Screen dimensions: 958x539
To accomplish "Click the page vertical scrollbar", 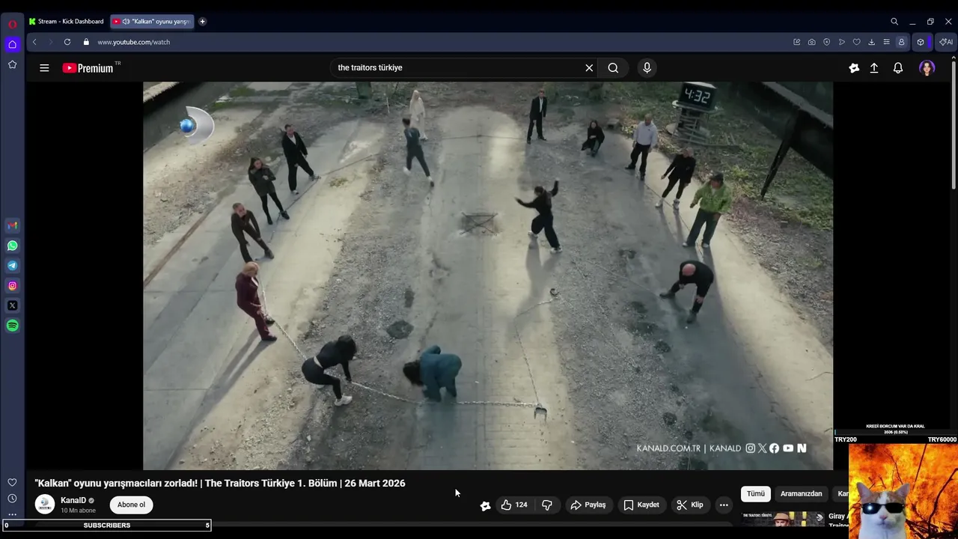I will 954,124.
